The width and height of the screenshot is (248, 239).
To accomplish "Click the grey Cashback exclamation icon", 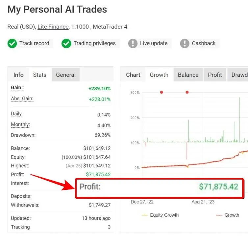I will click(x=185, y=43).
